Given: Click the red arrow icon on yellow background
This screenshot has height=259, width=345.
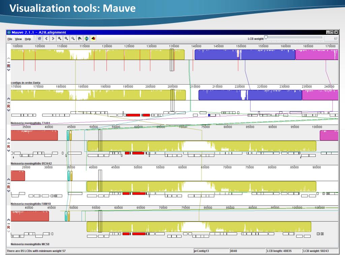Looking at the screenshot, I should (93, 39).
